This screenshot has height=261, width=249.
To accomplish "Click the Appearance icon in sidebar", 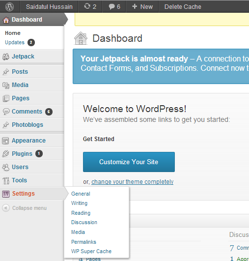I will (5, 141).
